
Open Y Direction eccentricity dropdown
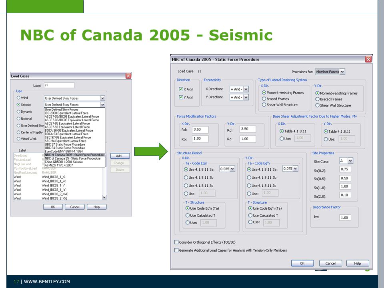pyautogui.click(x=246, y=97)
